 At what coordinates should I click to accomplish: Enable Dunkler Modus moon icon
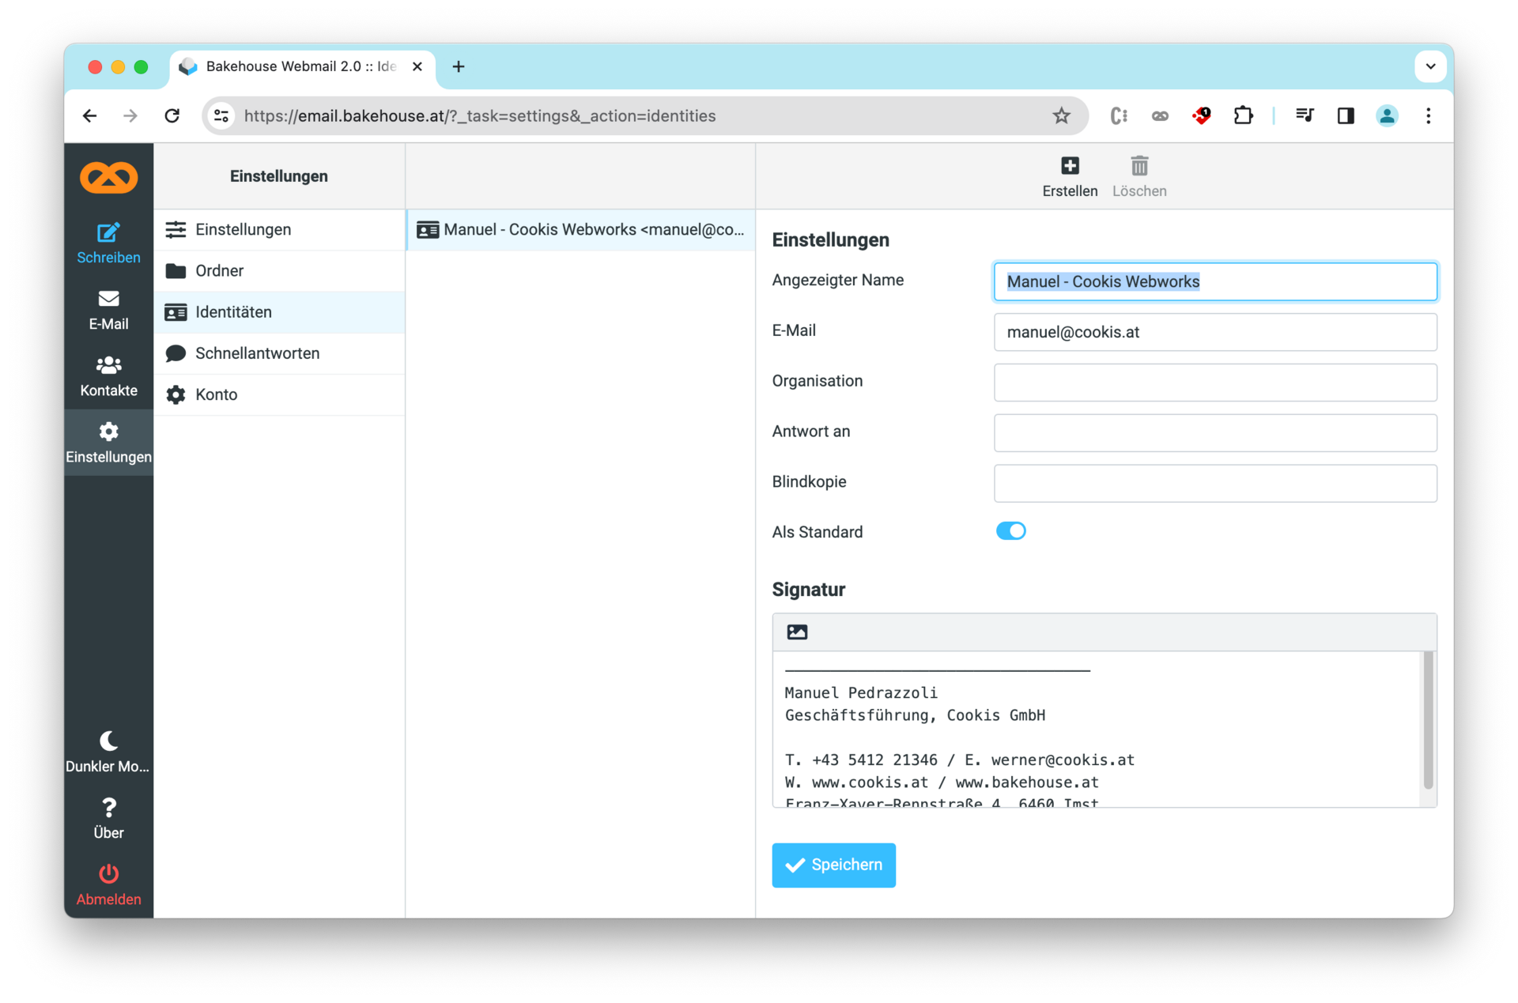click(108, 741)
